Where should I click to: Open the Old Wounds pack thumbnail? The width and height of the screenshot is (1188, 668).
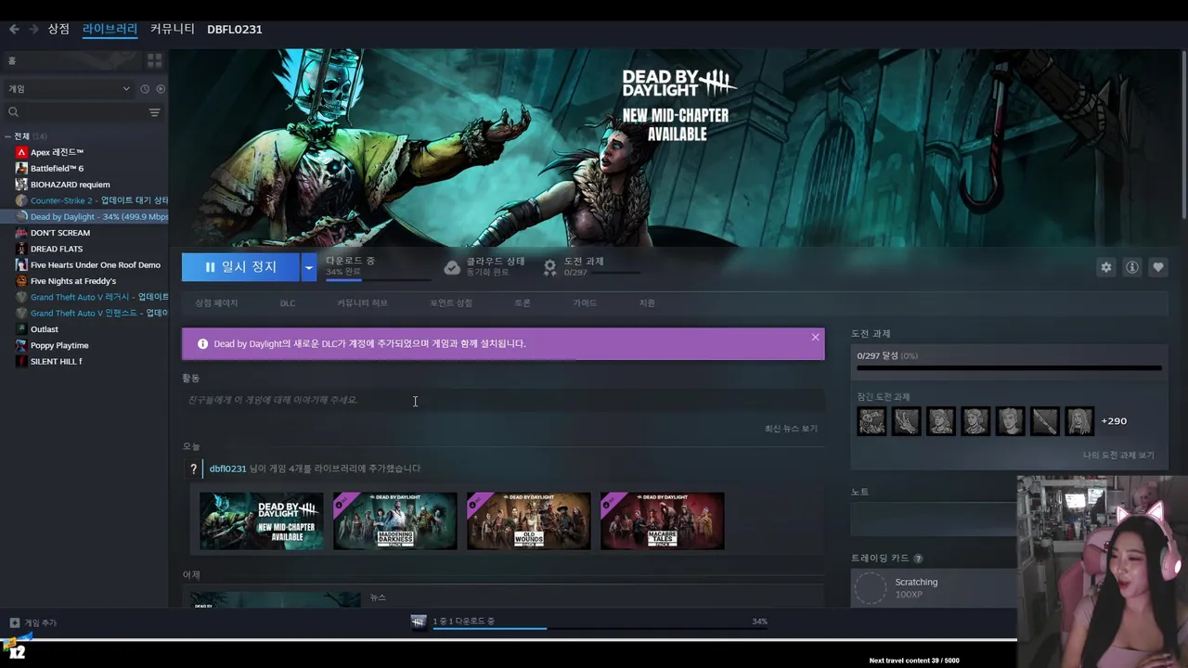(529, 521)
